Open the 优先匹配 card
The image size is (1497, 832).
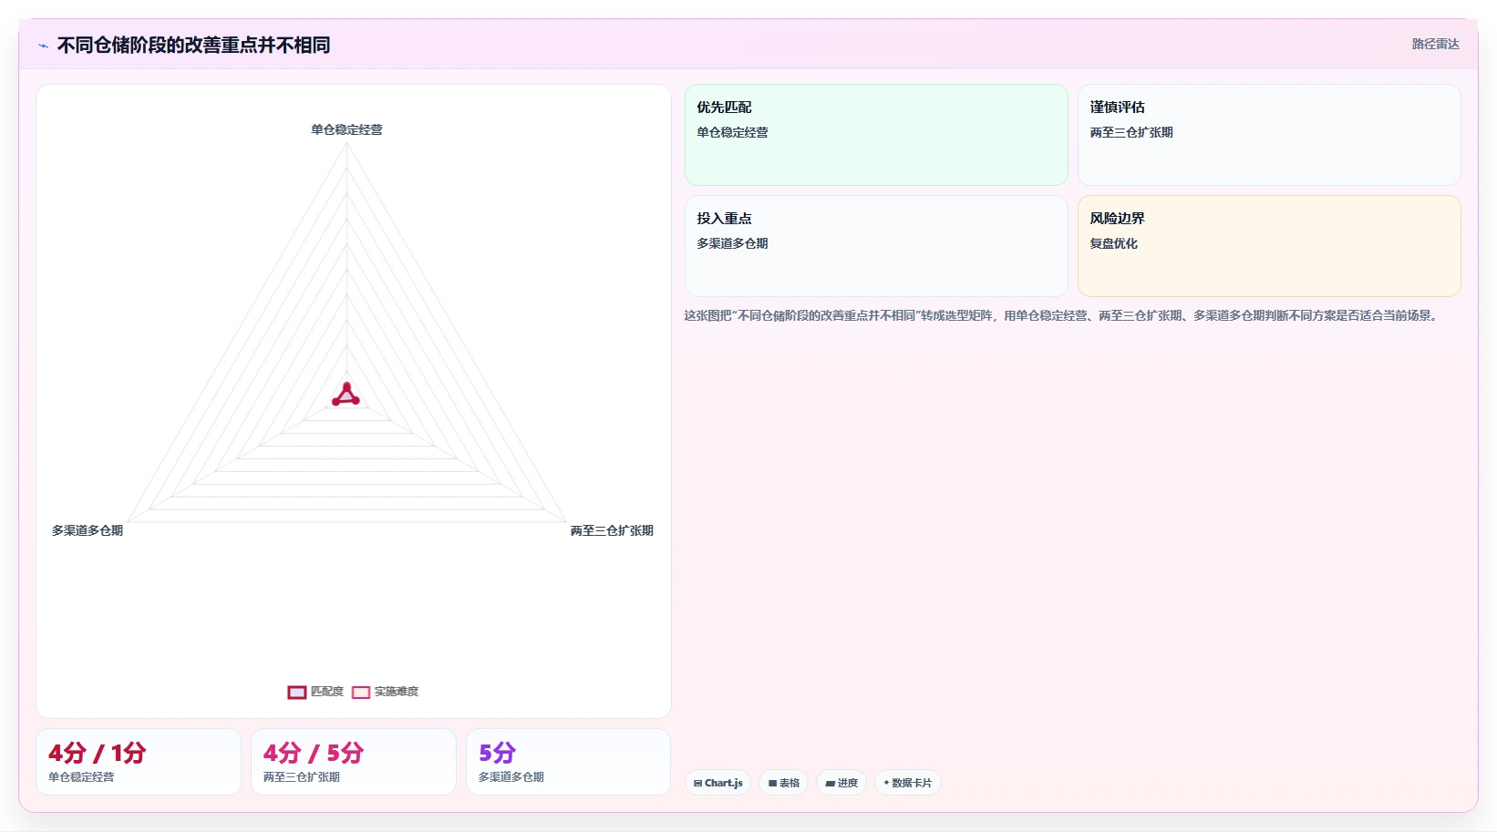[x=876, y=135]
